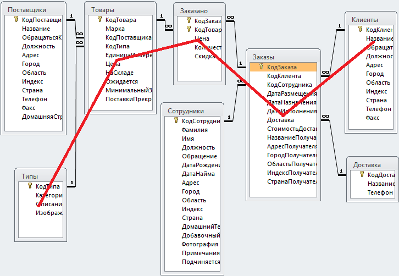Select the Типы table title bar

[x=41, y=176]
